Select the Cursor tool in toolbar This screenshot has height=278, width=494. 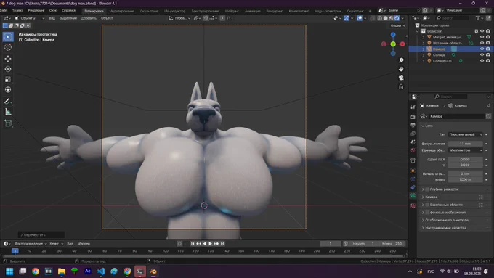coord(8,47)
